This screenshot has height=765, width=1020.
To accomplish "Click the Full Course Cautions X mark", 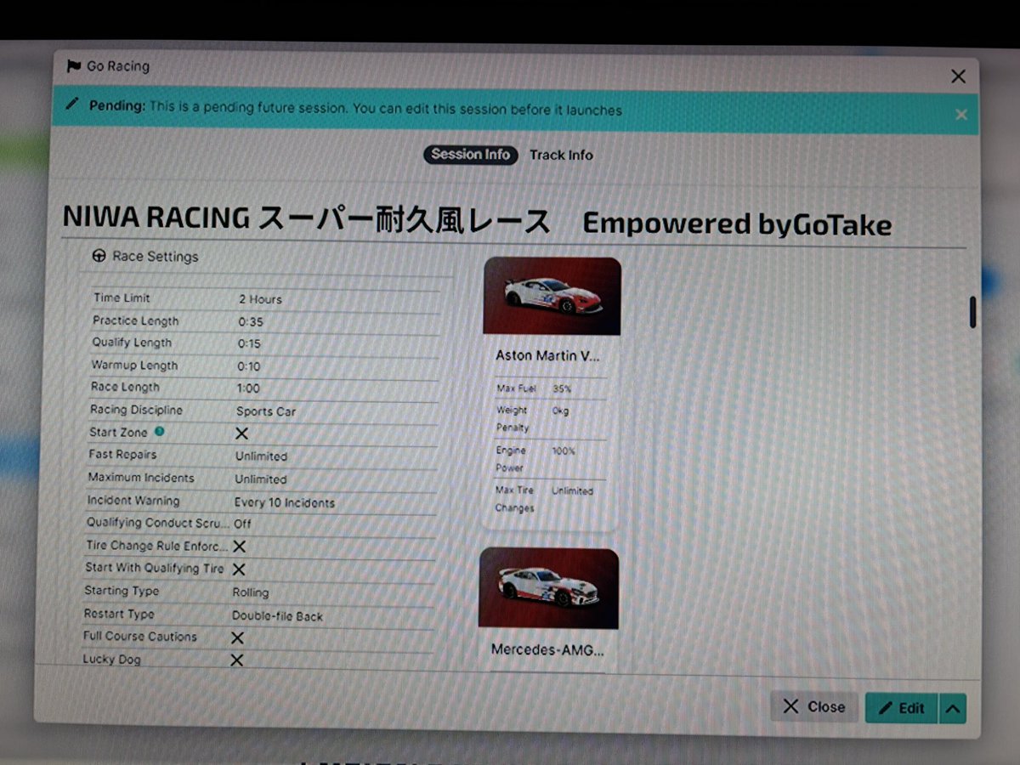I will tap(237, 637).
